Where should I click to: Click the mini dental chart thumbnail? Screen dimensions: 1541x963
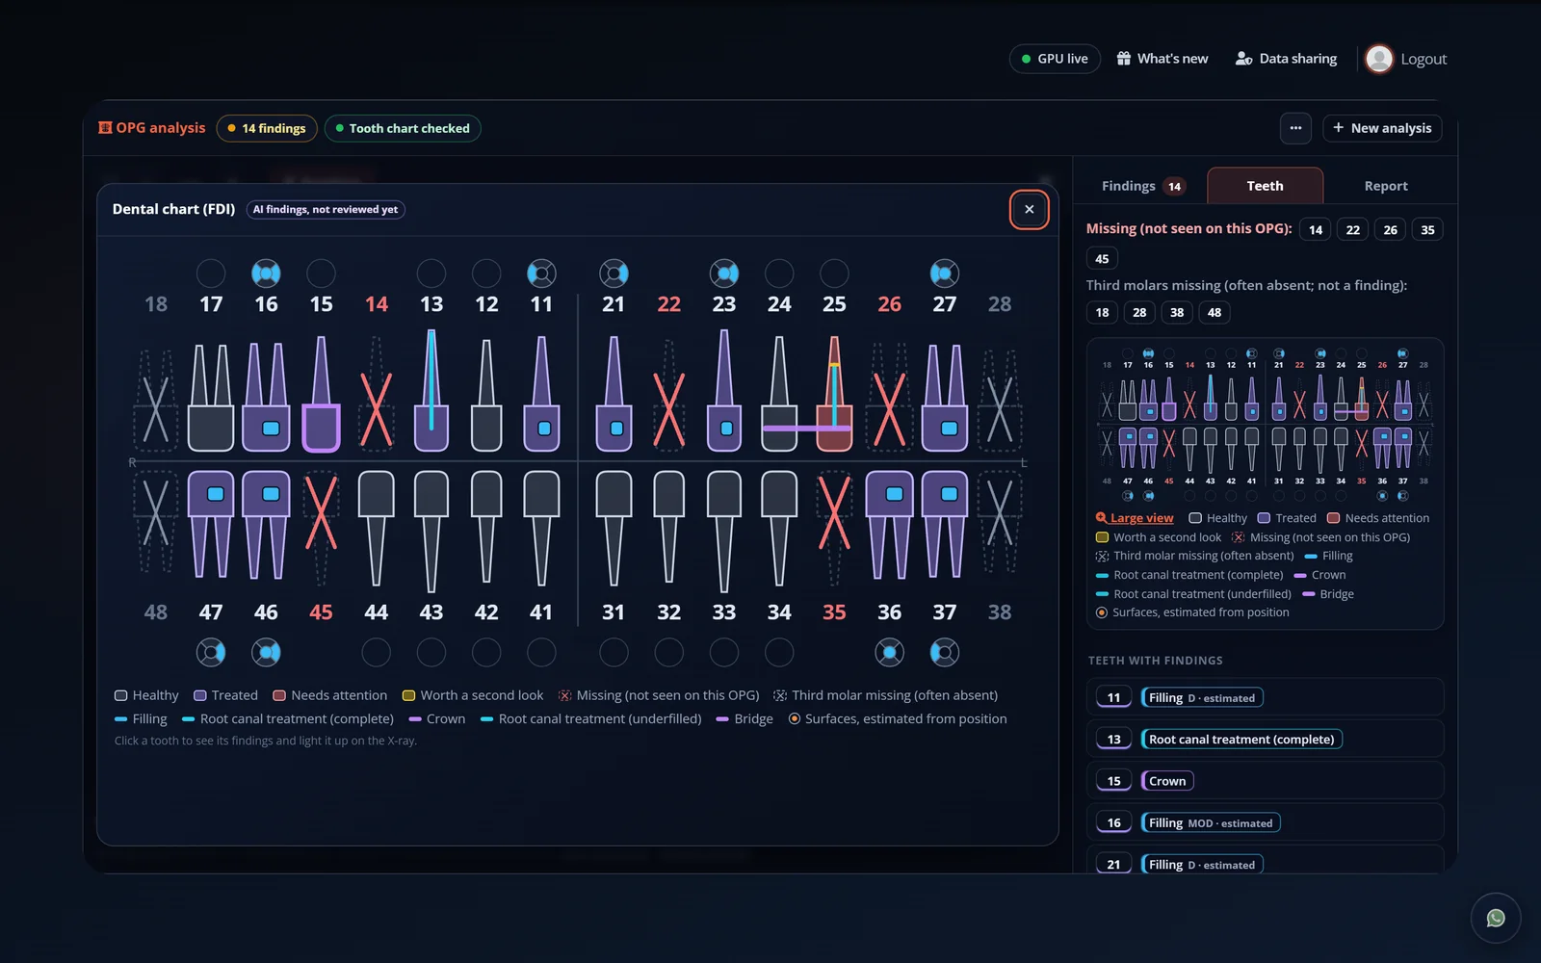(1265, 424)
